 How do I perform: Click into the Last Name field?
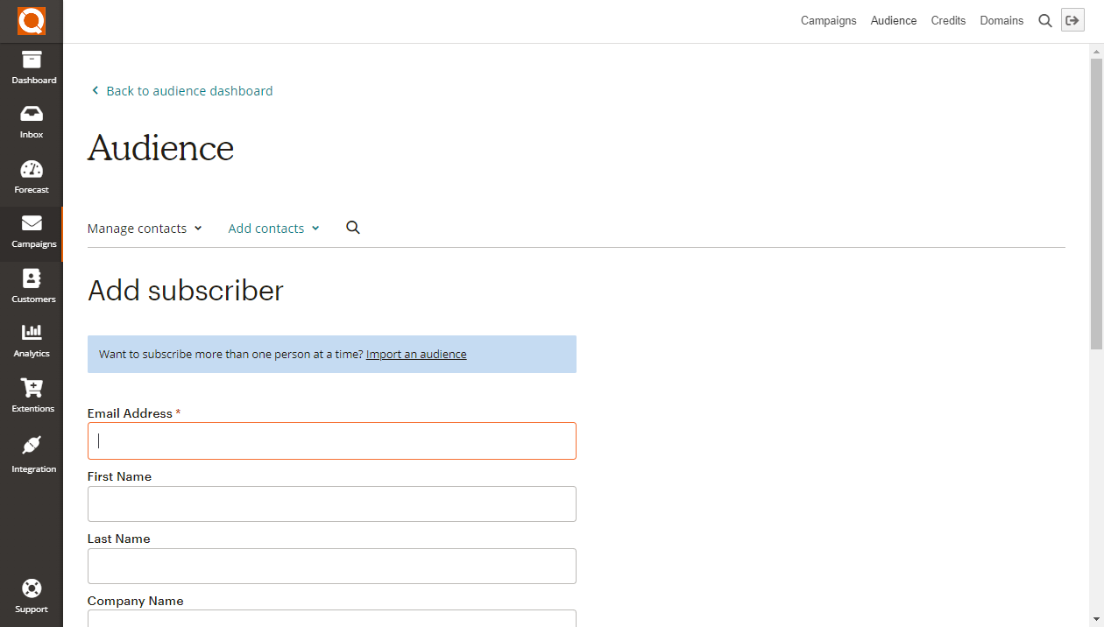[x=332, y=567]
